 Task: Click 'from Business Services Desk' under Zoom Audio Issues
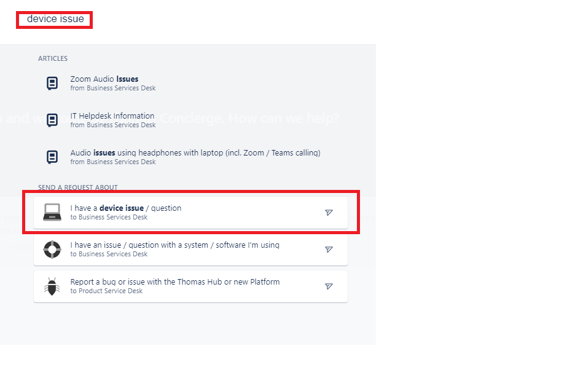pyautogui.click(x=113, y=89)
